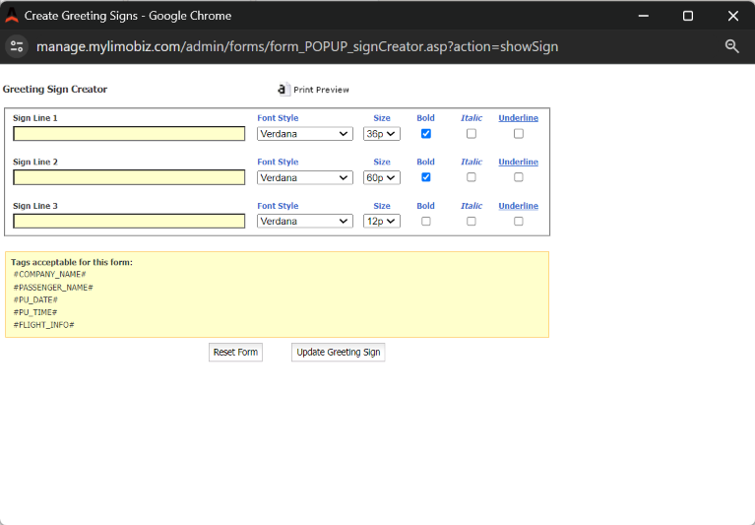The image size is (755, 525).
Task: Expand Font Style dropdown for Sign Line 3
Action: [x=304, y=222]
